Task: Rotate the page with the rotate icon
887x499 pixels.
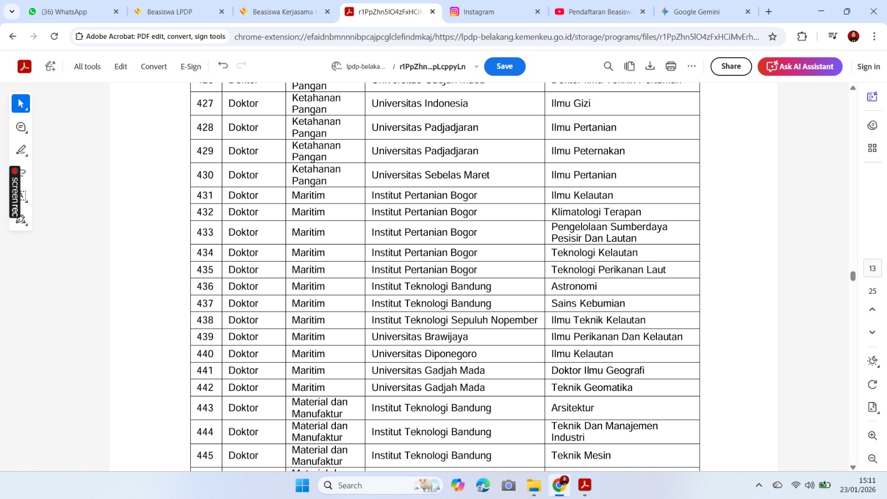Action: (x=872, y=385)
